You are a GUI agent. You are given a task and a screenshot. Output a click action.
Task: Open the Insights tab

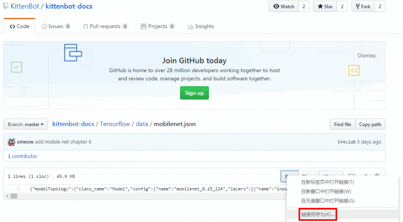201,26
